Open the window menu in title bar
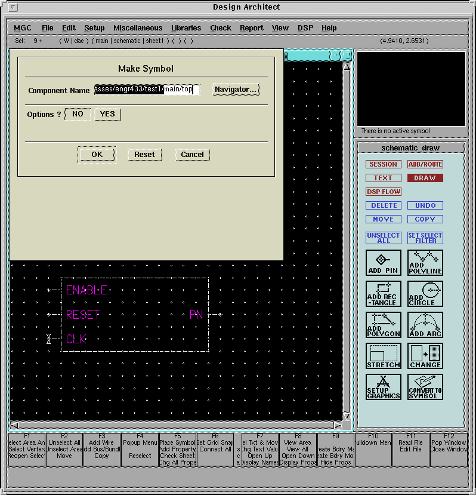The image size is (476, 495). pos(14,8)
